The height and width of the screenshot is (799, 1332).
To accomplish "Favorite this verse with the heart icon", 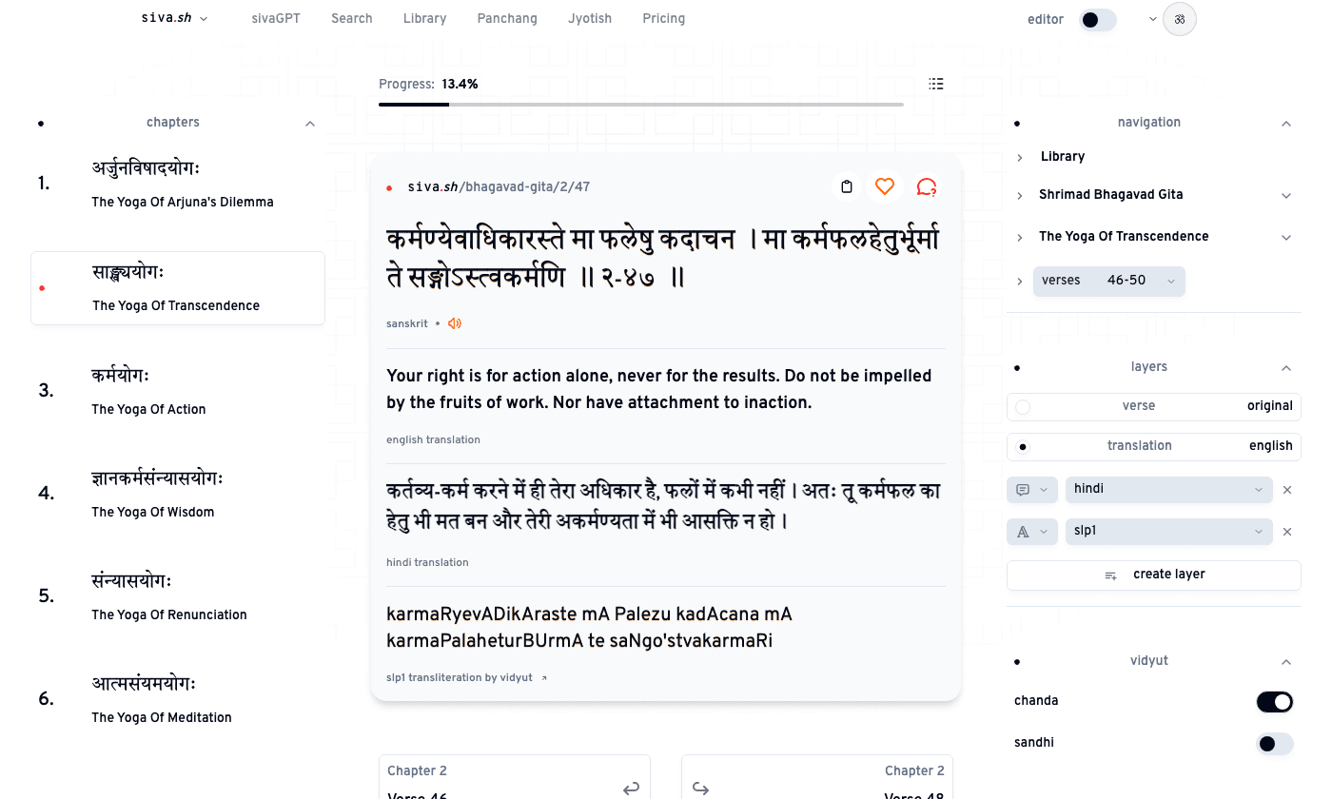I will [885, 186].
